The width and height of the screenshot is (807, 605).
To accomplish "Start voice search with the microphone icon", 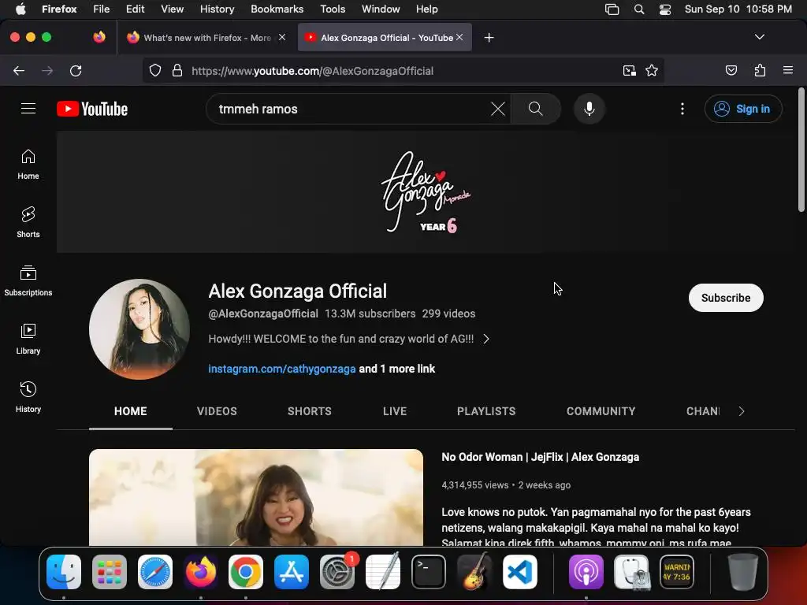I will click(589, 109).
